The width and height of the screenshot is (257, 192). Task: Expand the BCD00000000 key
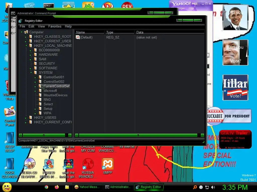click(30, 51)
